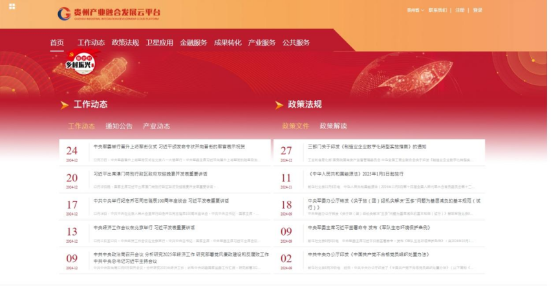Select the 首页 navigation item
The width and height of the screenshot is (558, 286).
(x=57, y=43)
